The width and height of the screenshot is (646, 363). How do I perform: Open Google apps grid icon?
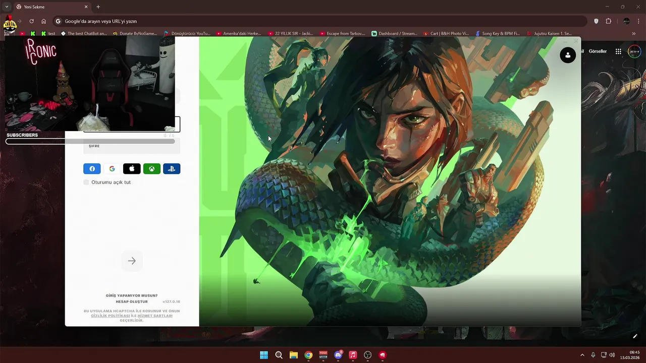click(618, 51)
